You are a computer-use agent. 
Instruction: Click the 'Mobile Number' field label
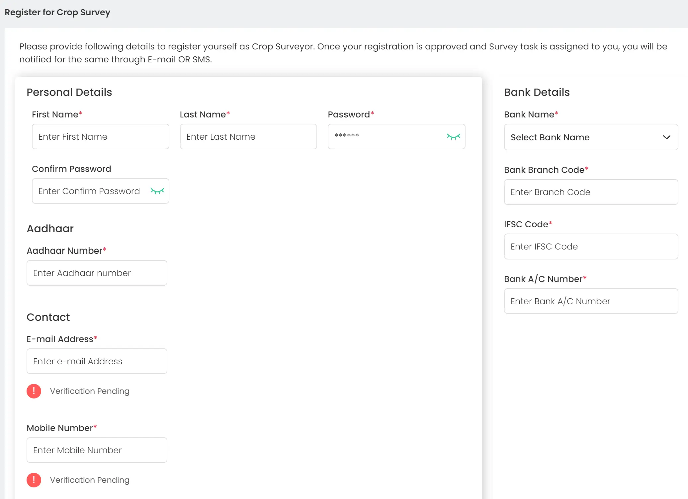(62, 428)
